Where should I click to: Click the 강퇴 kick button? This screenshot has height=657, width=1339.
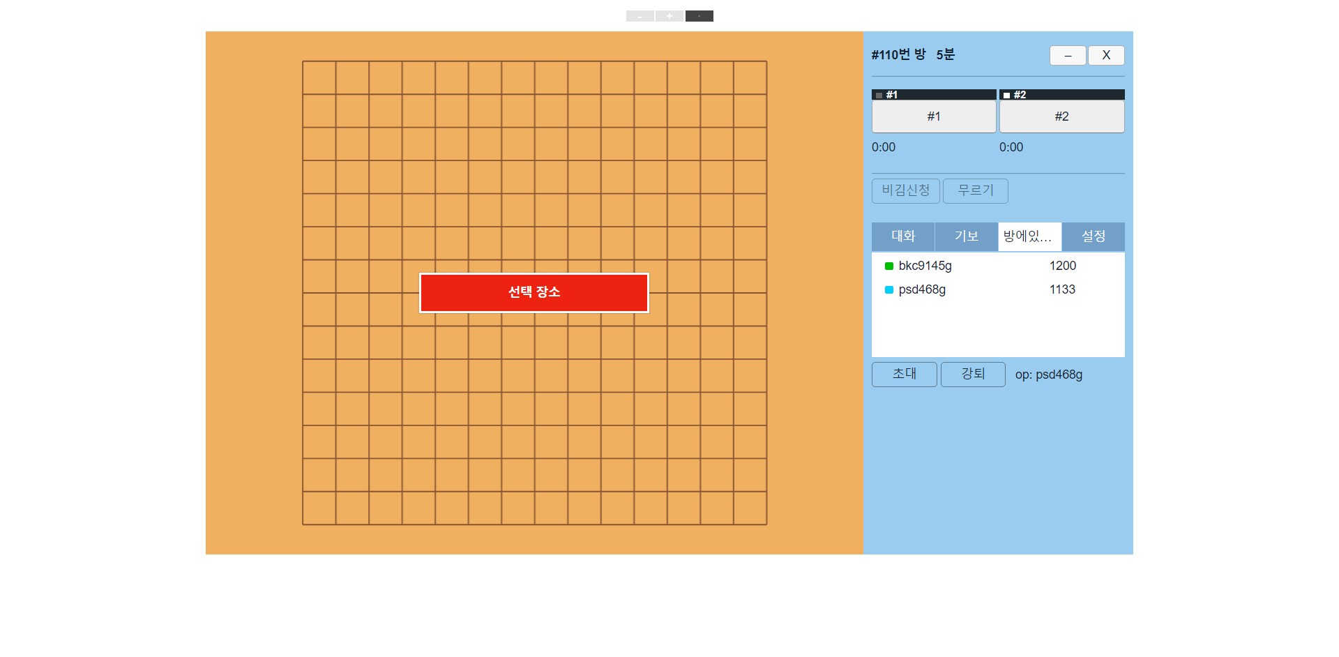click(973, 374)
